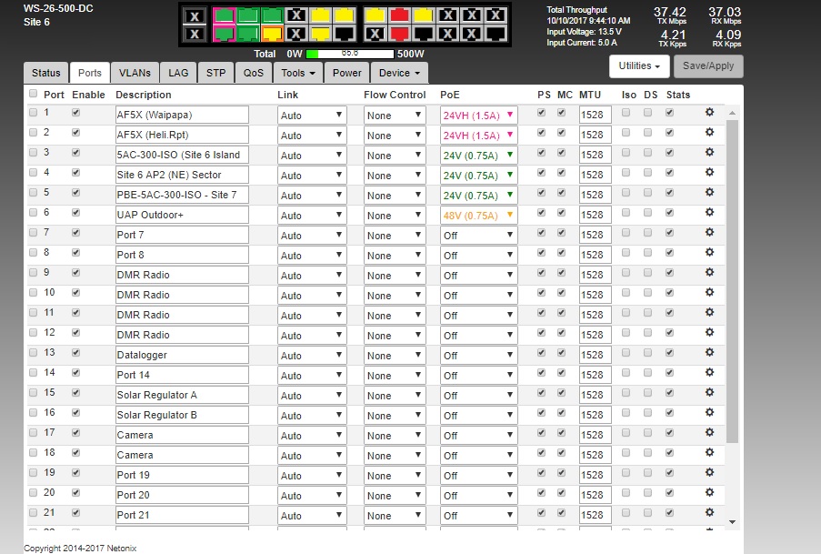Viewport: 821px width, 554px height.
Task: Check the Iso checkbox for port 3
Action: pos(626,153)
